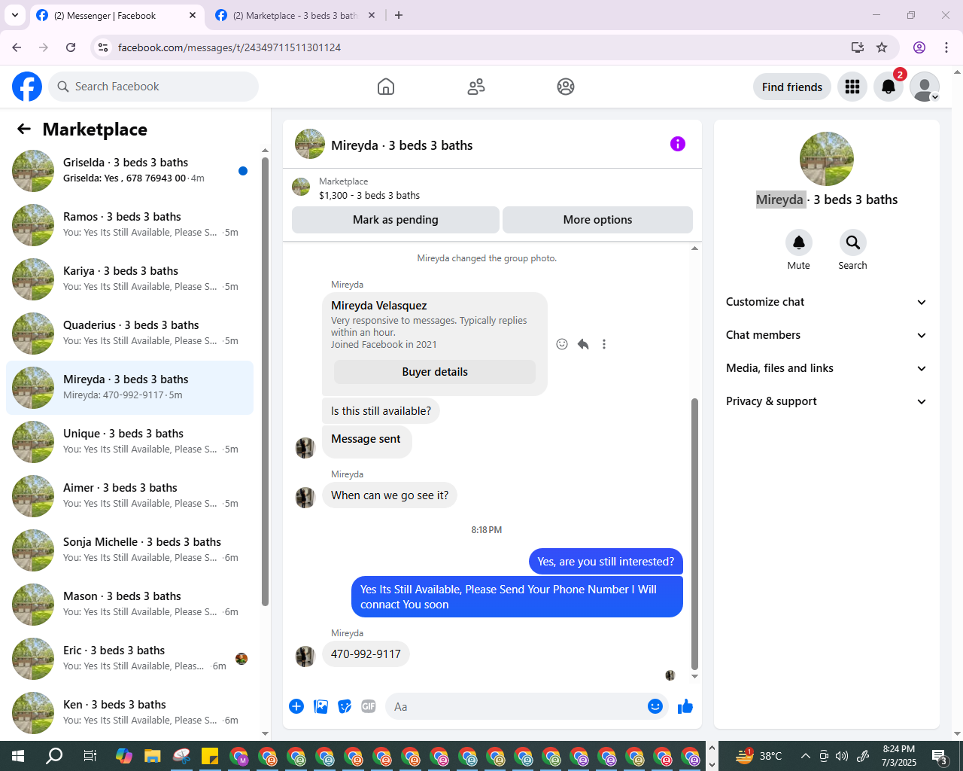The height and width of the screenshot is (771, 963).
Task: Open Quaderius conversation
Action: [129, 334]
